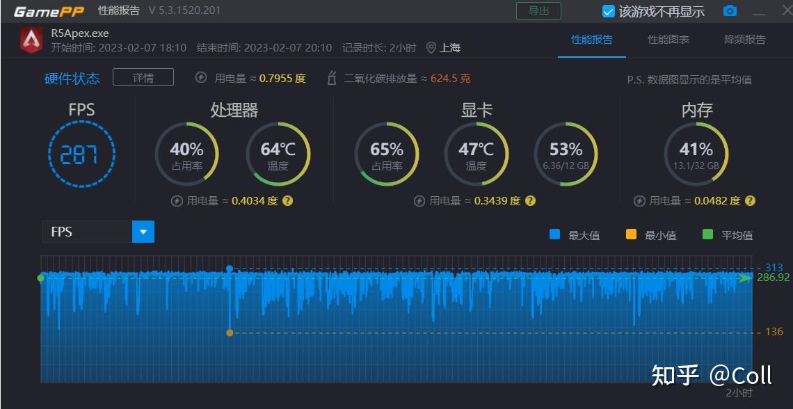Click the blue dropdown arrow beside FPS

tap(143, 231)
